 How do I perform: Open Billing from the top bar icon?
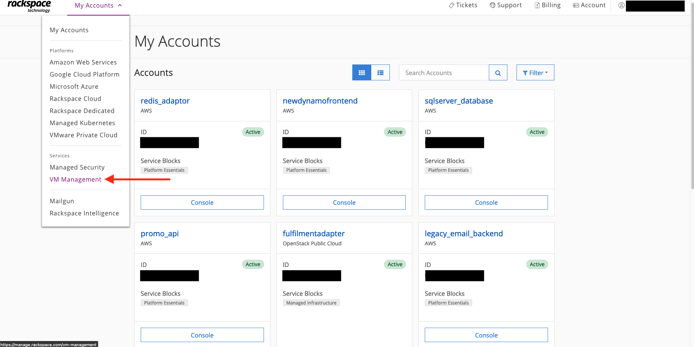537,5
